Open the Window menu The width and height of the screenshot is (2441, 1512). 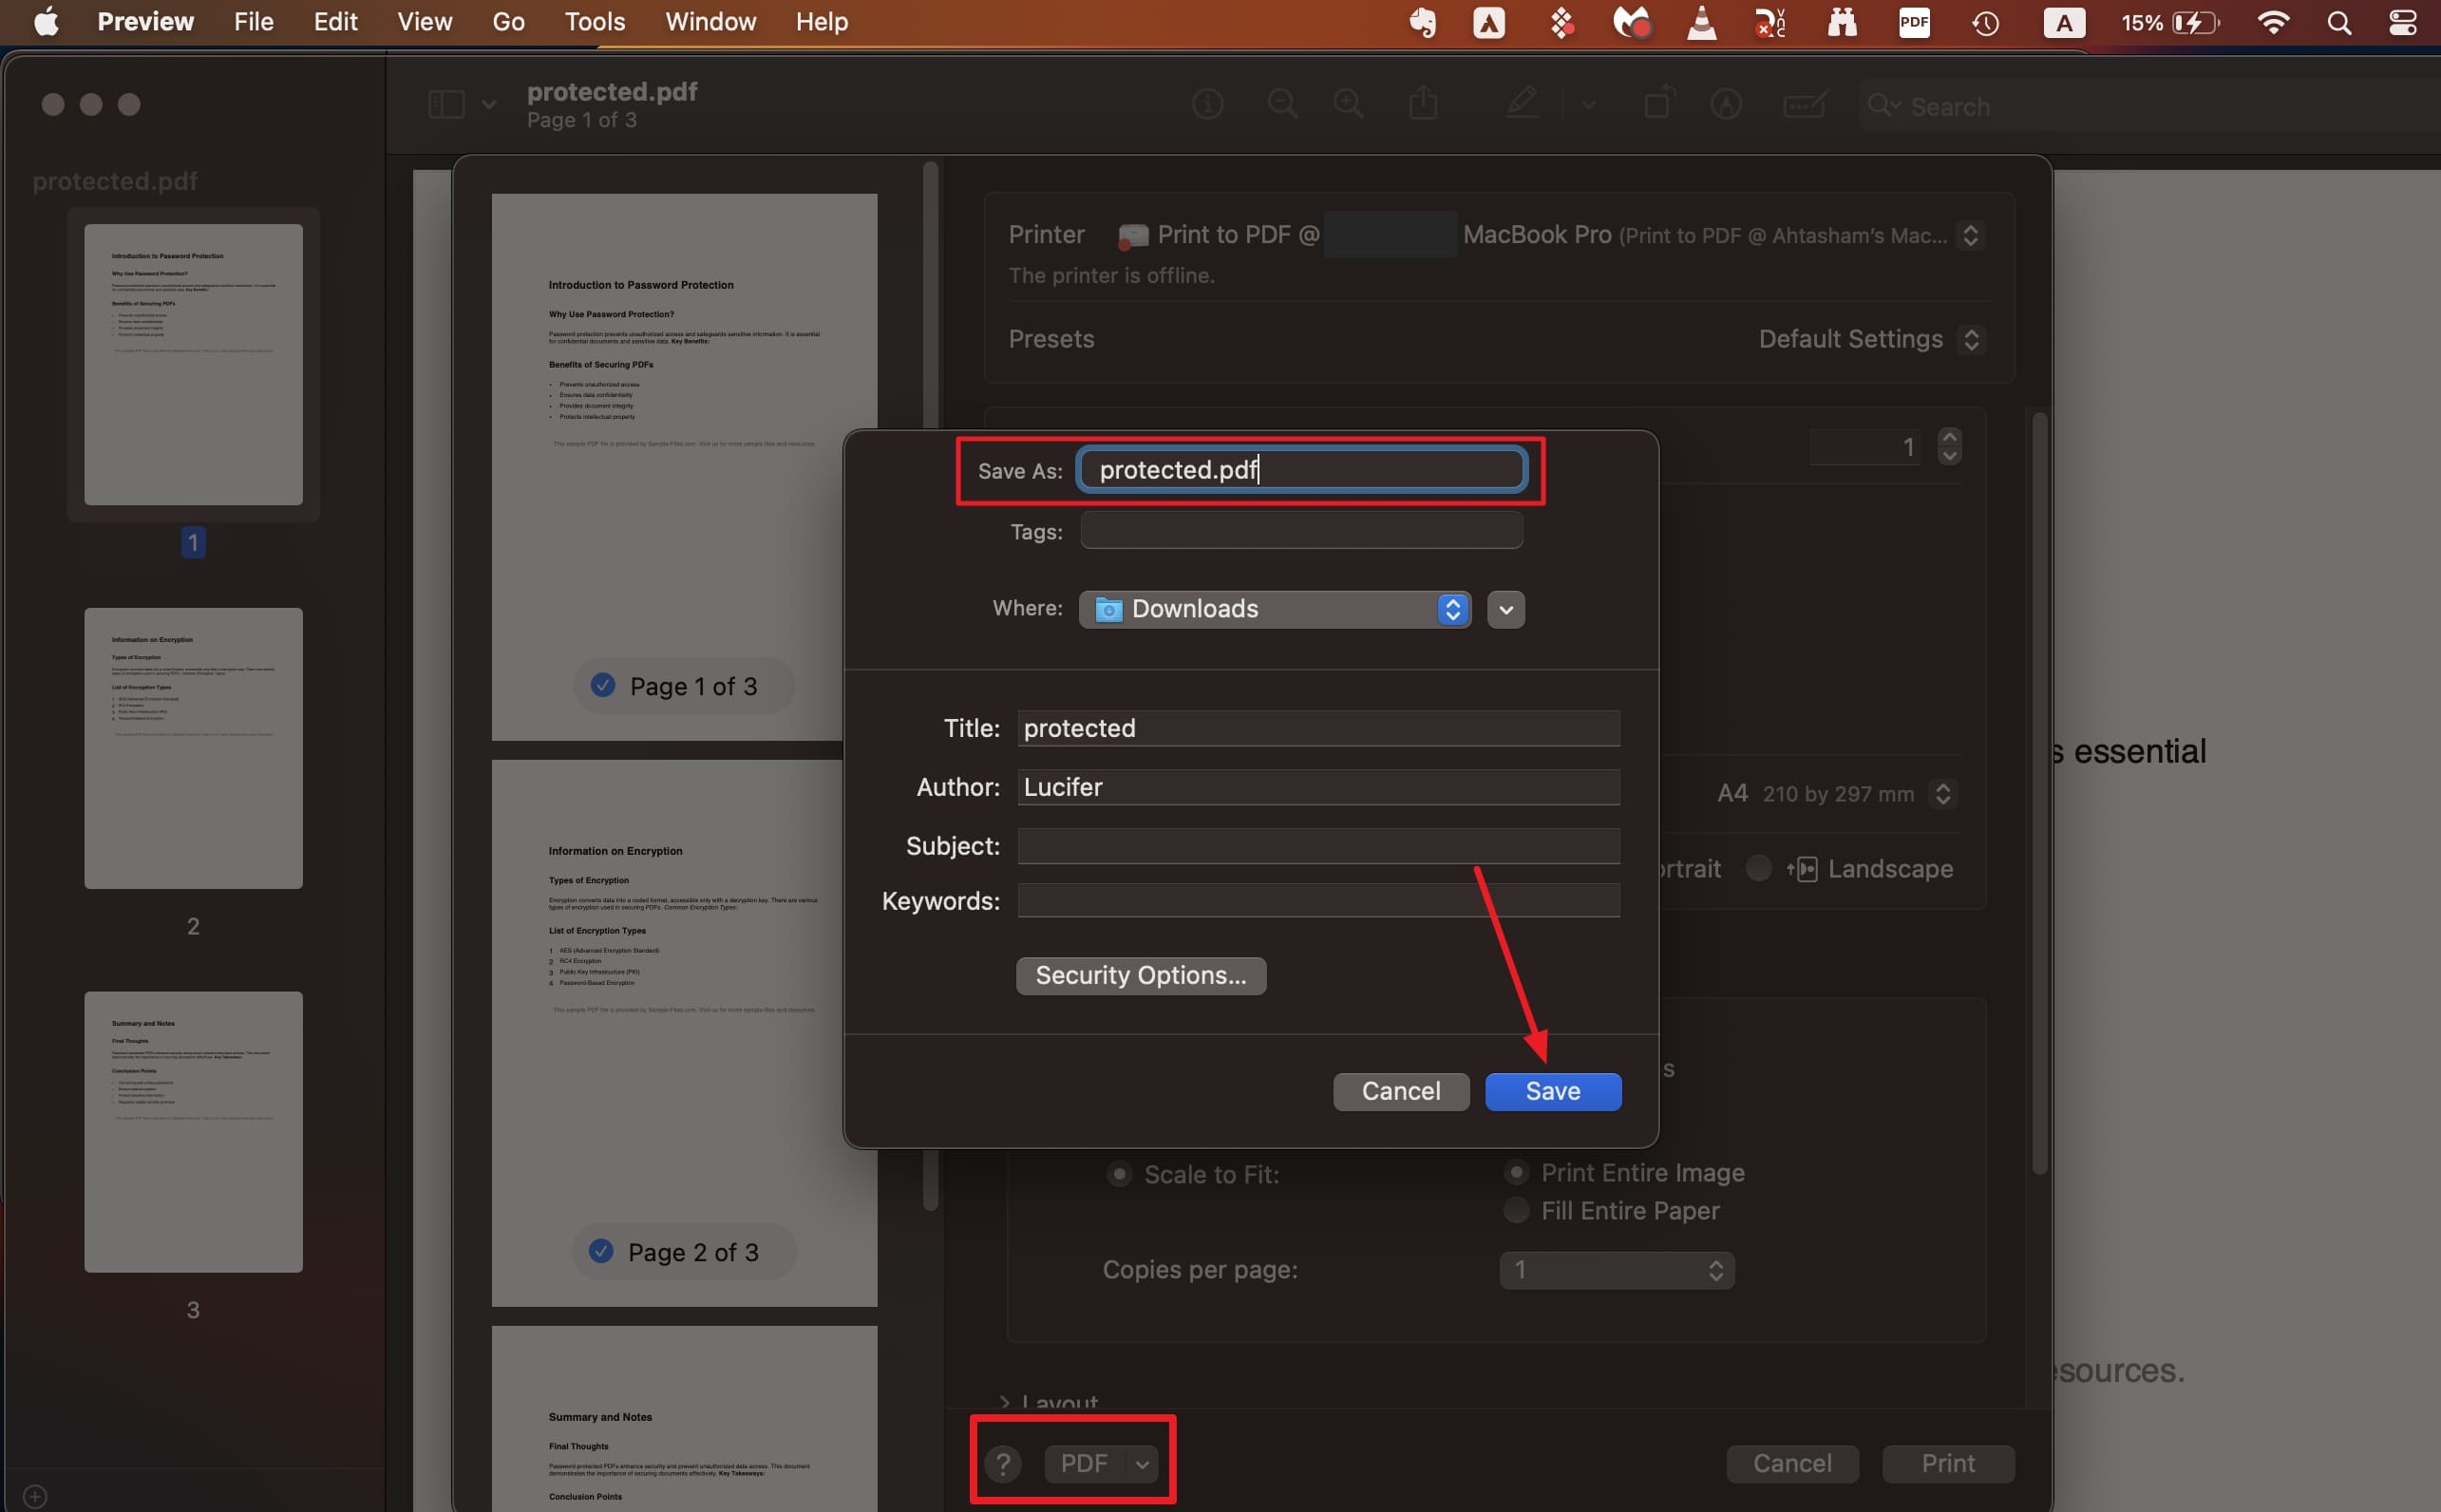tap(711, 22)
